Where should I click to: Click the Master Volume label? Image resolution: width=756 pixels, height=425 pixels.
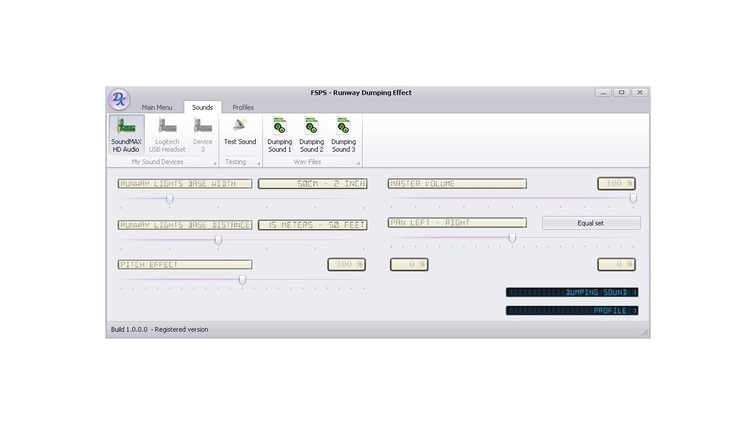pos(457,184)
